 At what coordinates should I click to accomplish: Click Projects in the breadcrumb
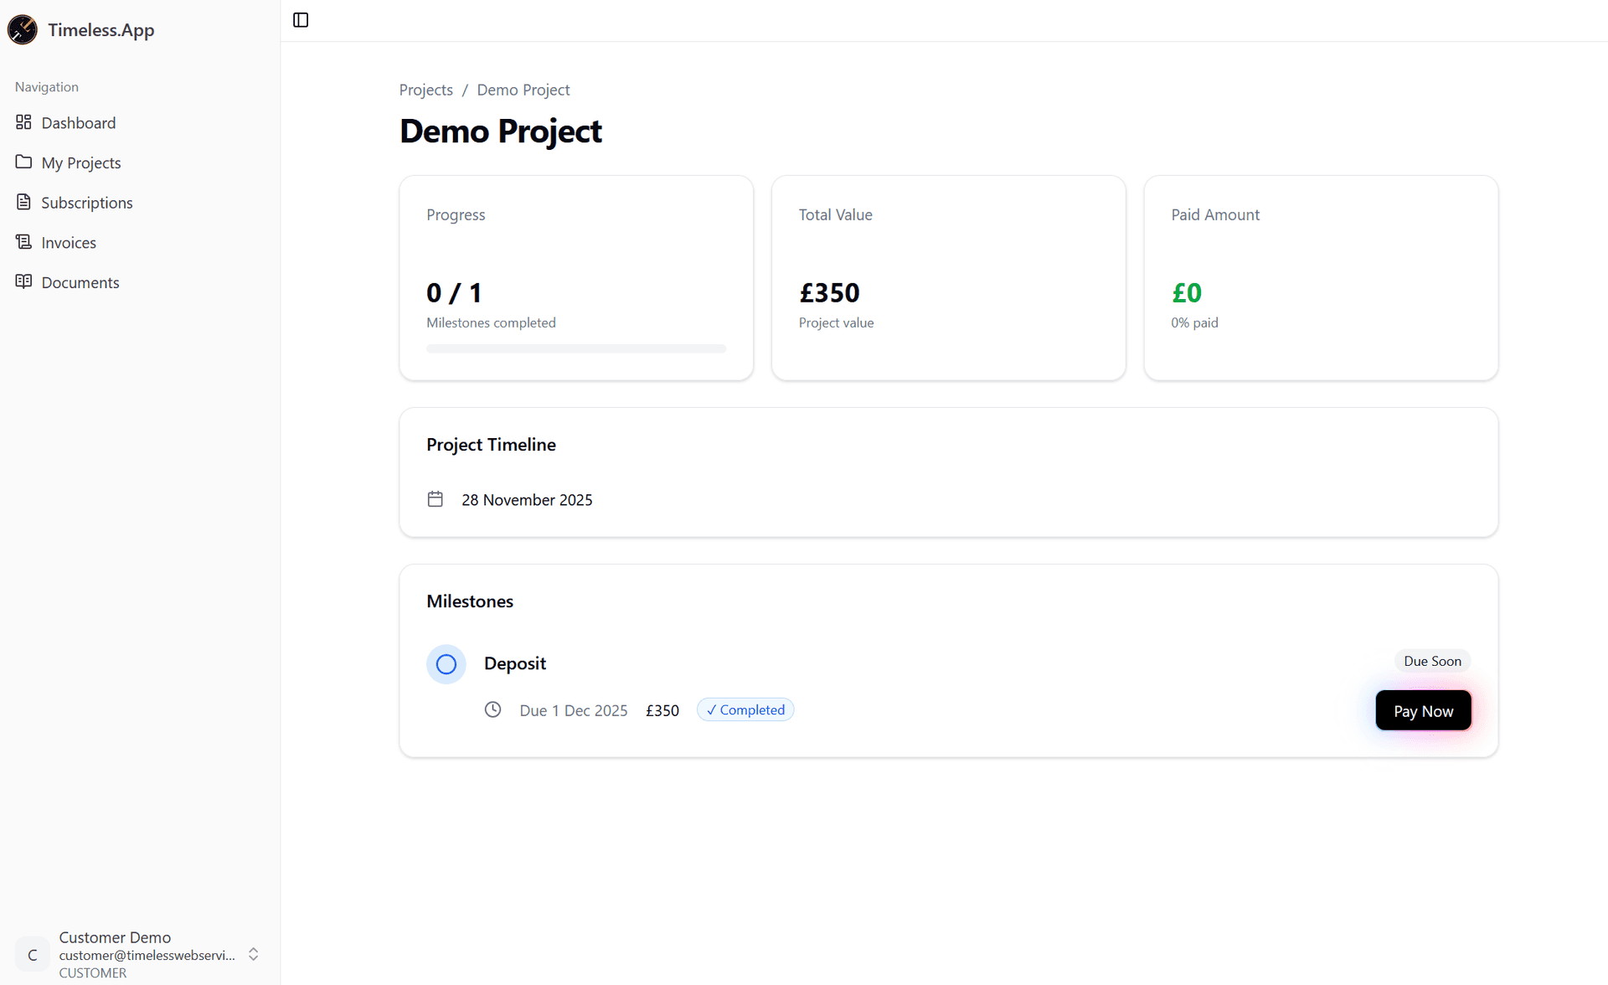[425, 90]
